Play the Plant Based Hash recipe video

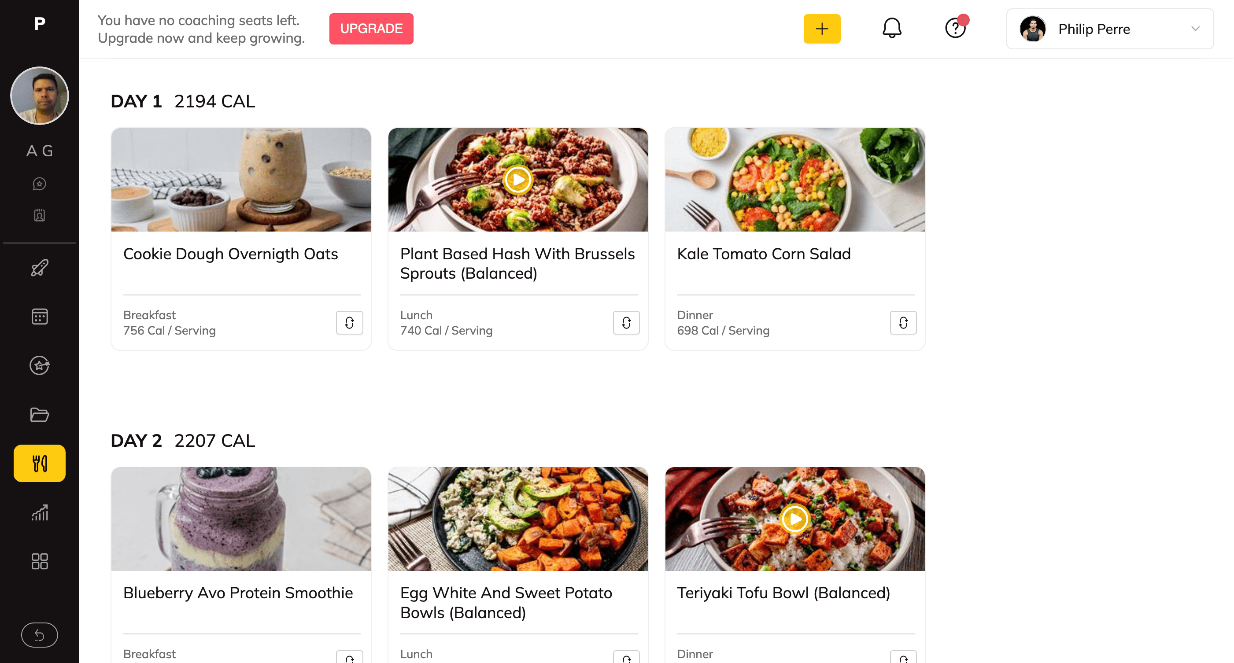pyautogui.click(x=518, y=180)
